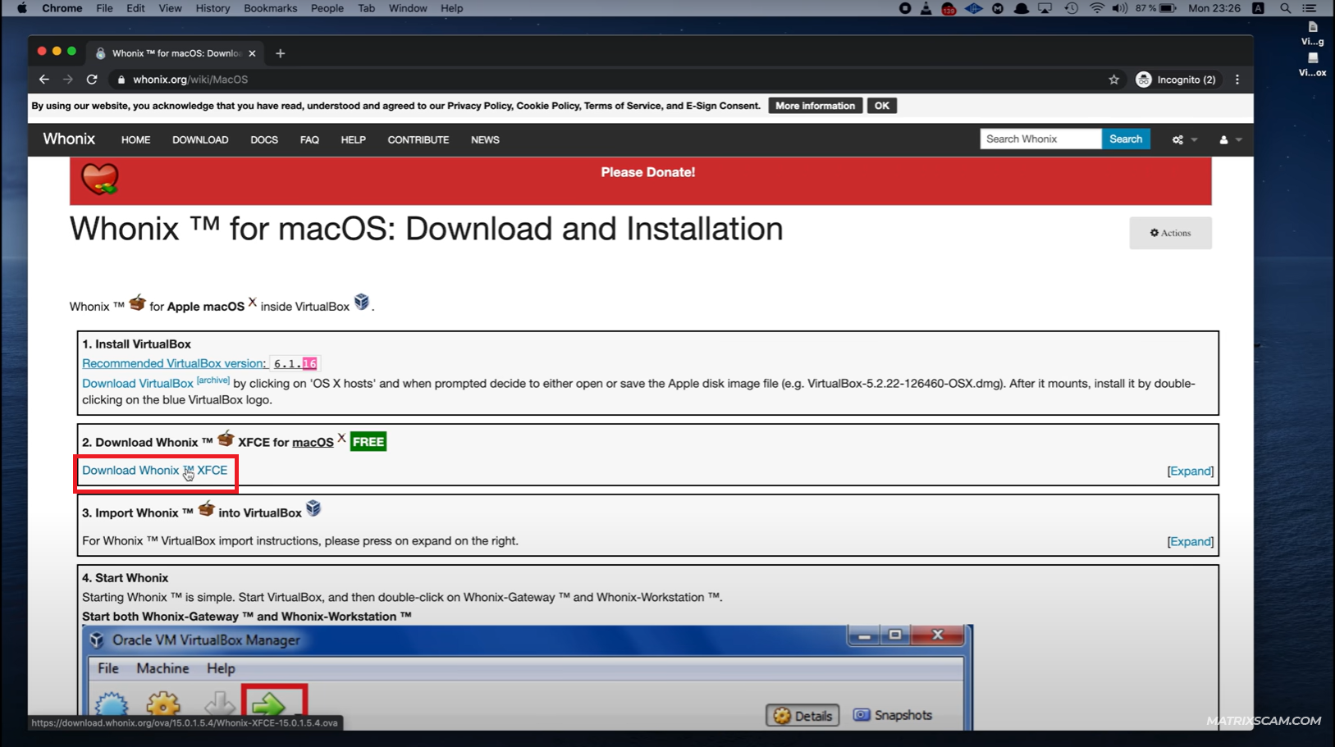Click the address bar URL
This screenshot has height=747, width=1335.
tap(190, 80)
